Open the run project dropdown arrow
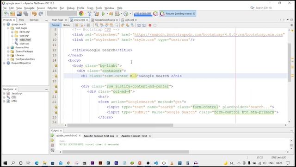The image size is (296, 167). click(107, 13)
